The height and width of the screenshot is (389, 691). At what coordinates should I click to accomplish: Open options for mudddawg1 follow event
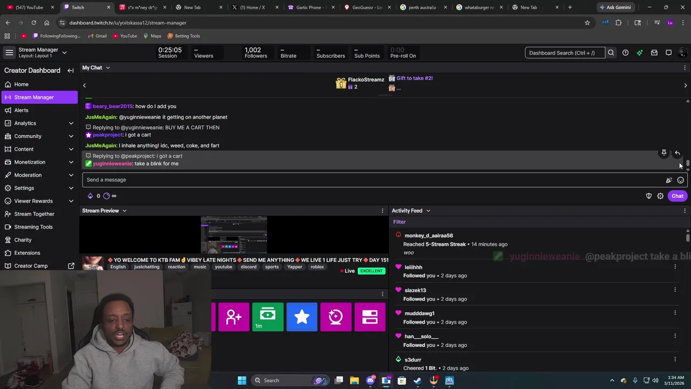click(x=675, y=313)
